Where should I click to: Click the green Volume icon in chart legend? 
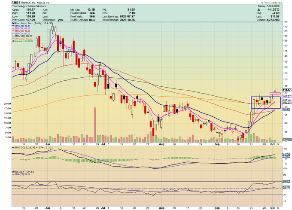[x=13, y=41]
